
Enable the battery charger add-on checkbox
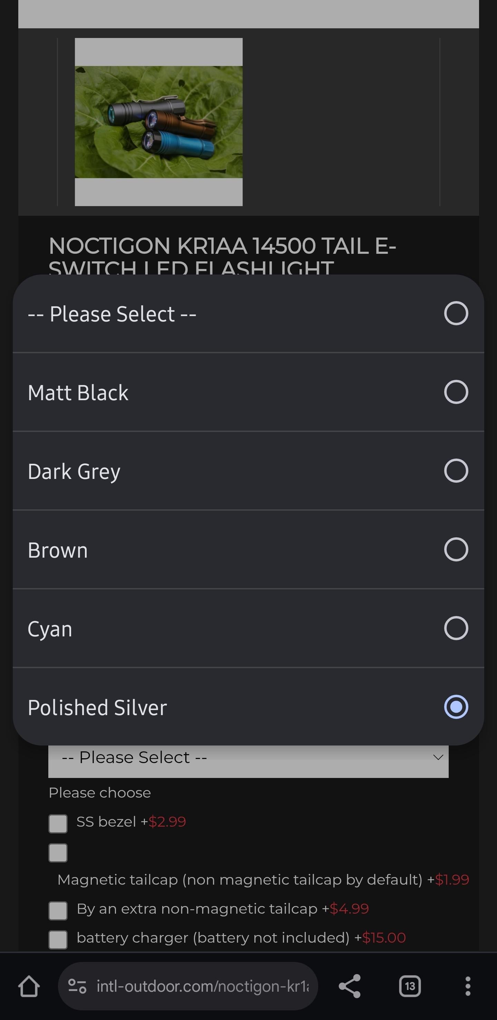58,939
